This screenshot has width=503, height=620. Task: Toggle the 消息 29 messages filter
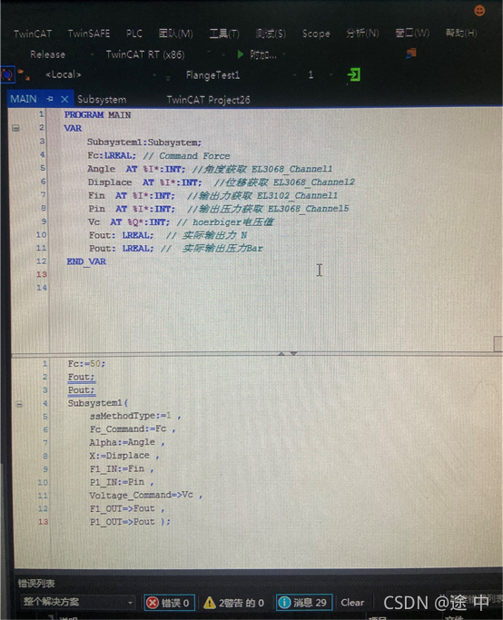click(303, 602)
